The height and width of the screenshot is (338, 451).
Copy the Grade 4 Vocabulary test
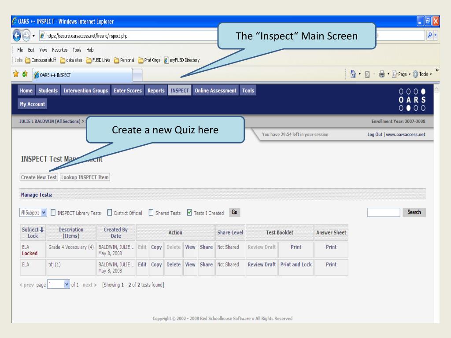coord(156,247)
